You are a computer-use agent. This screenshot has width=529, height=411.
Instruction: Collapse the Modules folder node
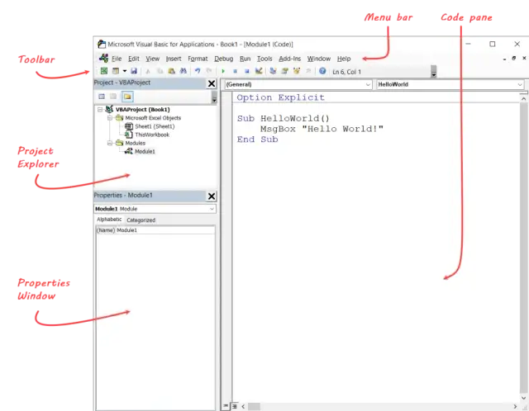tap(110, 143)
